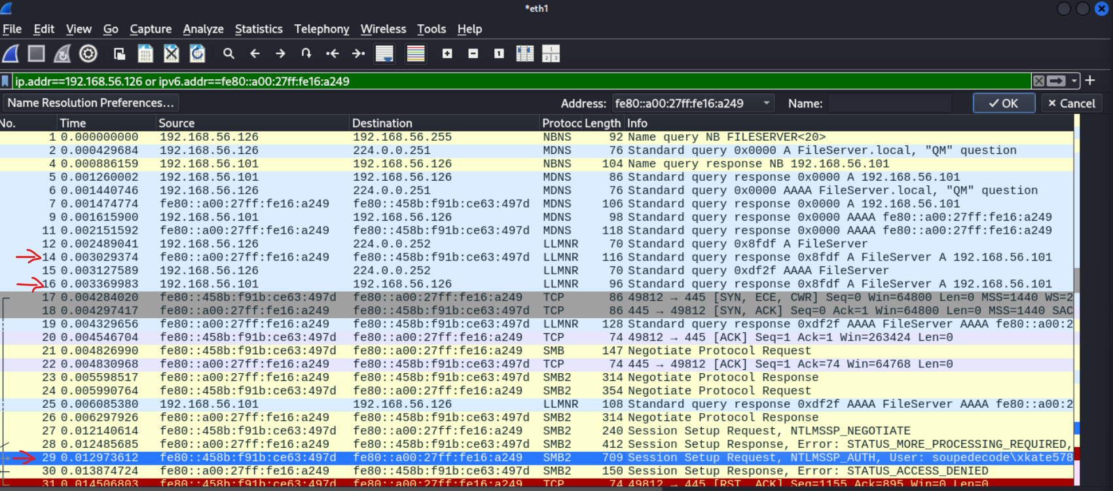Click Name Resolution Preferences button

[x=91, y=103]
